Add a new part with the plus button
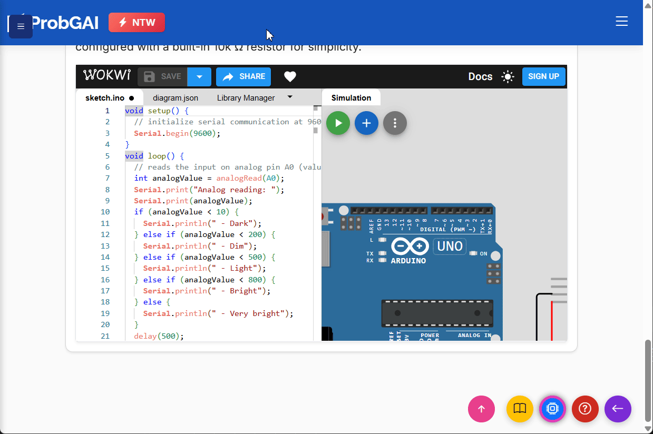 click(366, 123)
